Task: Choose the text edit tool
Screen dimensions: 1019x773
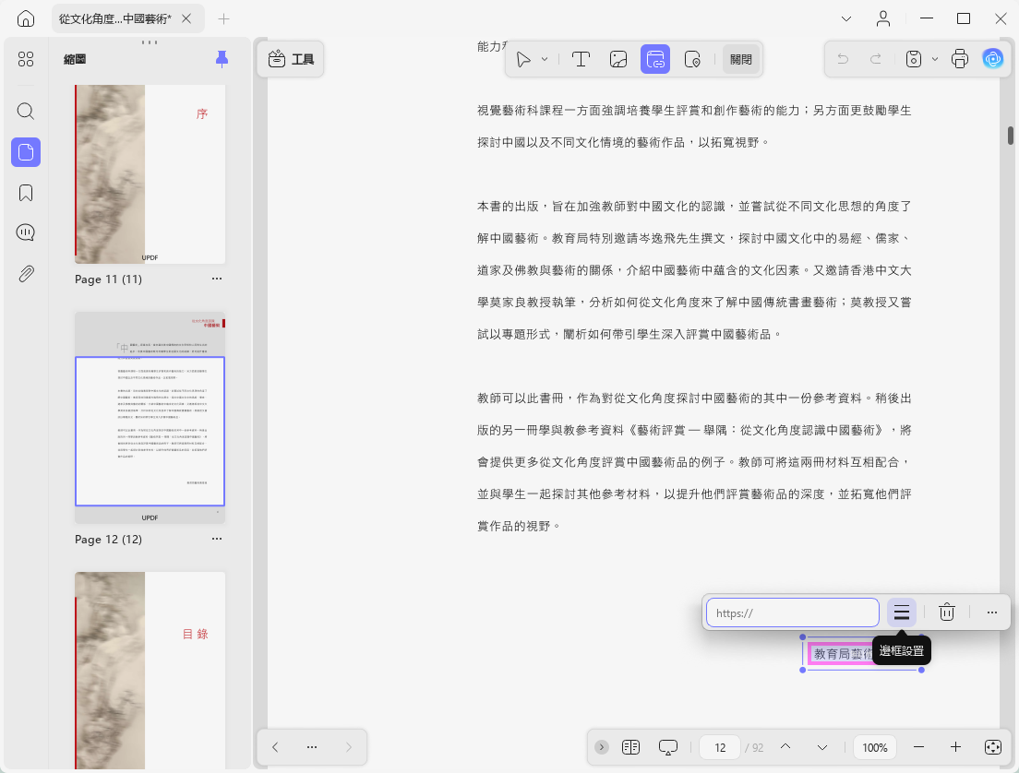Action: [x=581, y=59]
